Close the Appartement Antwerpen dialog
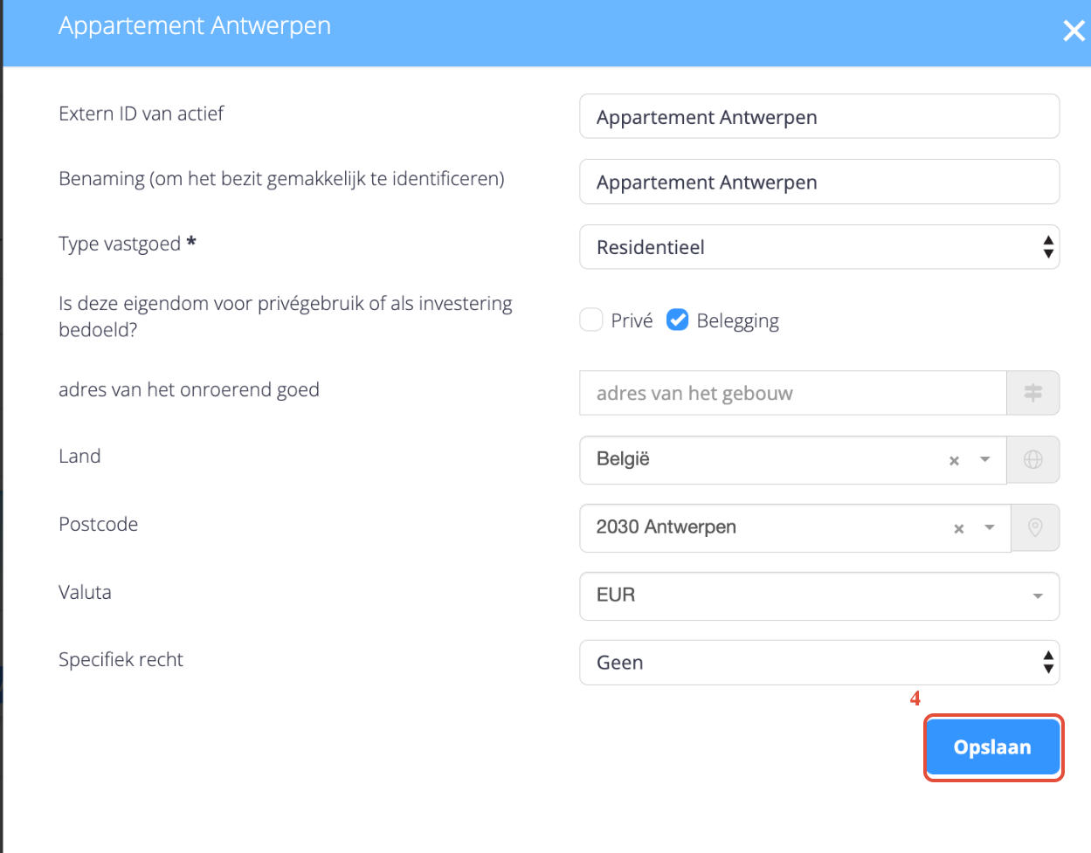The image size is (1091, 853). (1074, 31)
